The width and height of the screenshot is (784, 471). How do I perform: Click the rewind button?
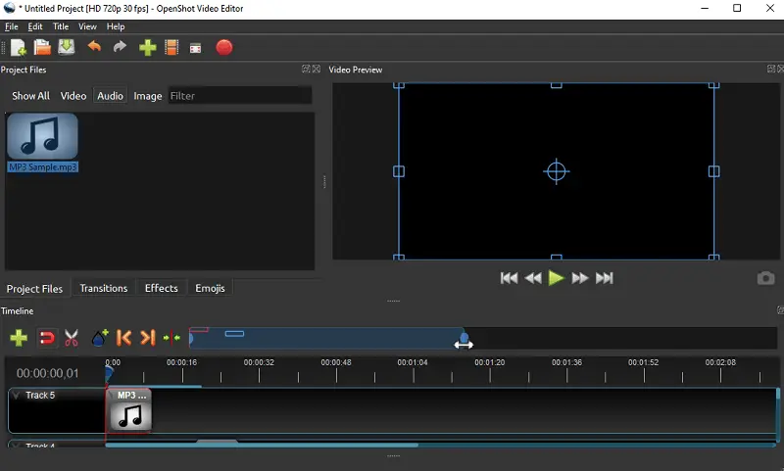(533, 278)
